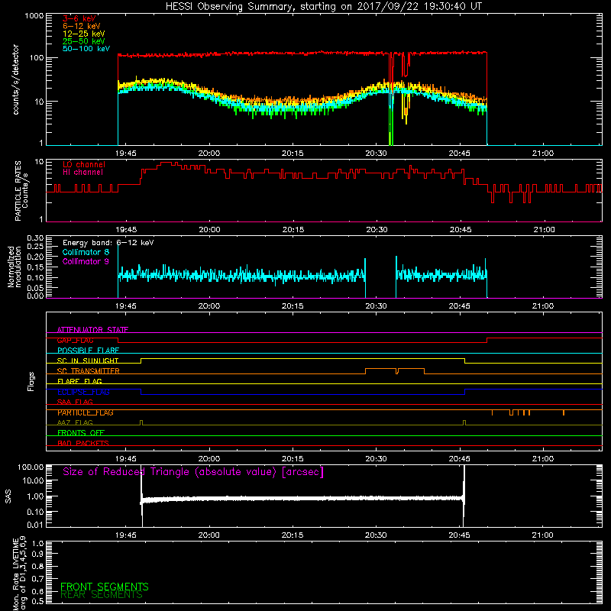Click 20:30 tick under the count-rate plot
The image size is (611, 611).
[376, 154]
